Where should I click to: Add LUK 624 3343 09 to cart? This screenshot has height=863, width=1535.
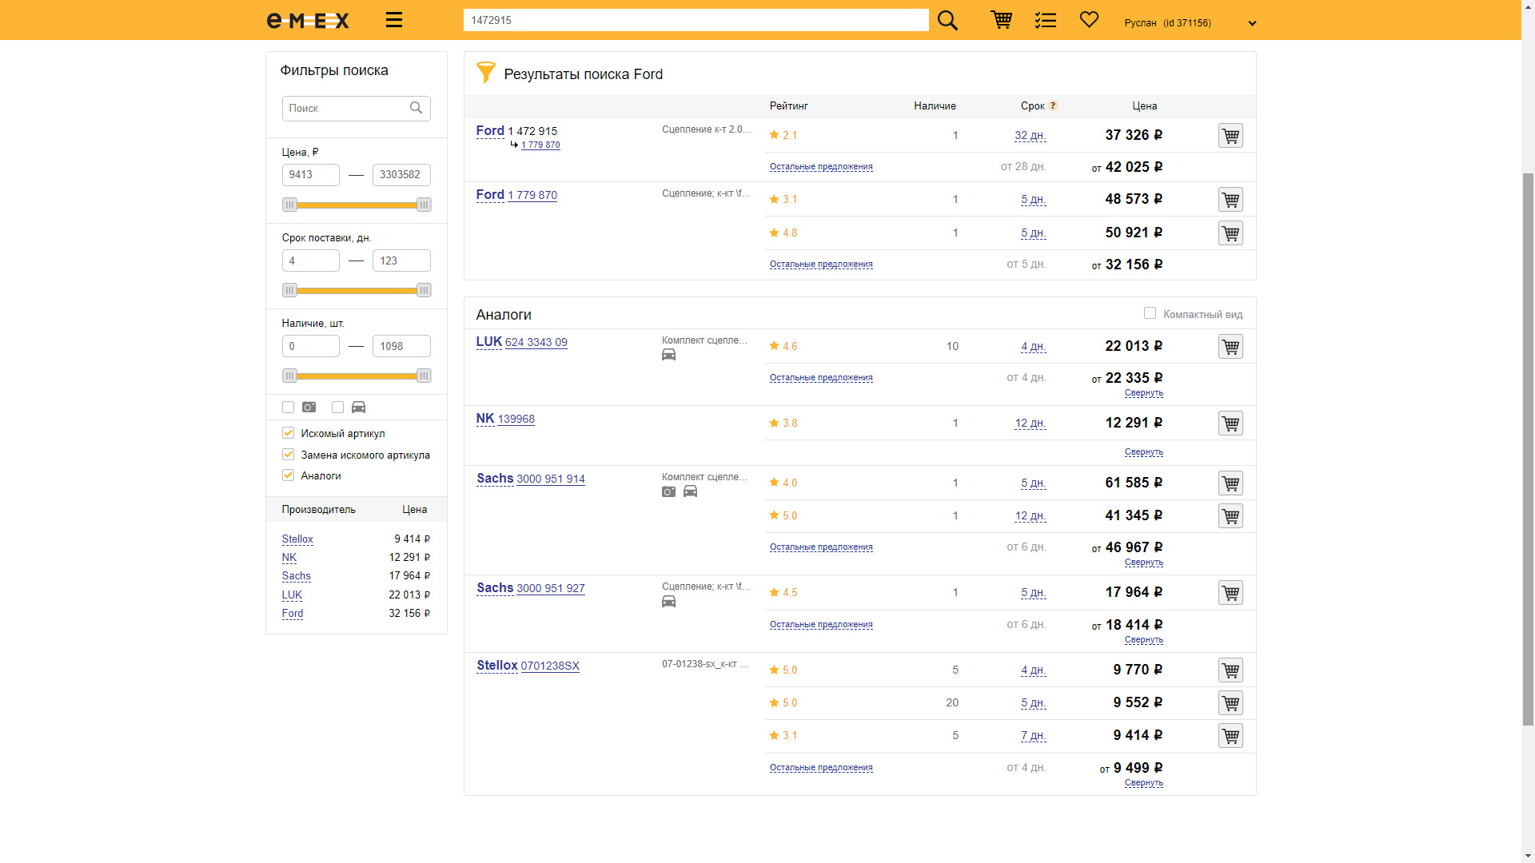click(1230, 347)
